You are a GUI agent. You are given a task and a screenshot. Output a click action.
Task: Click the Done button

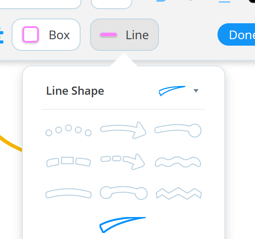(x=236, y=34)
